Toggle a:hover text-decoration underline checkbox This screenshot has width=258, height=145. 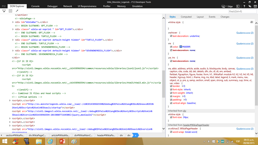(171, 36)
